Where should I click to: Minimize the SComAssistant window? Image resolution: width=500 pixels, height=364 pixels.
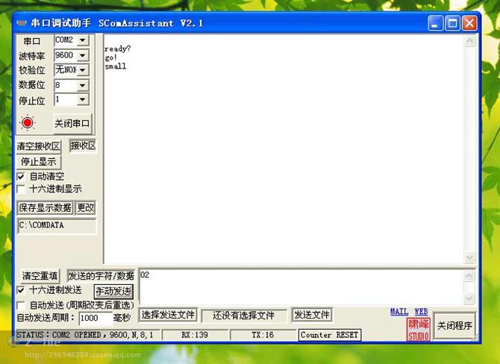pyautogui.click(x=437, y=23)
